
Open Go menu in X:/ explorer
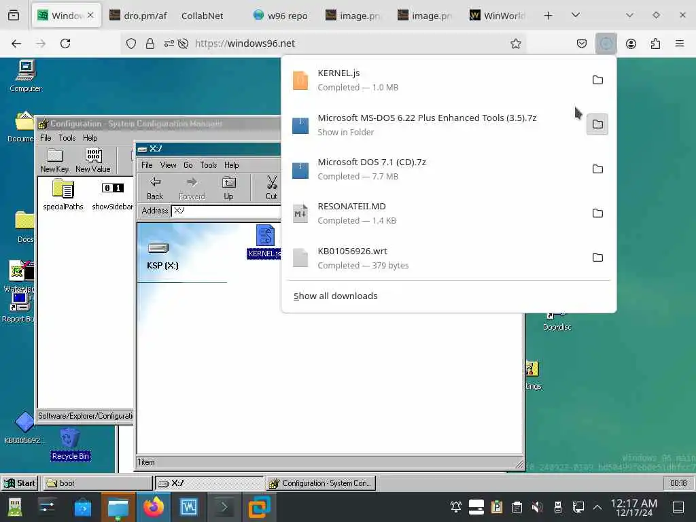(188, 165)
